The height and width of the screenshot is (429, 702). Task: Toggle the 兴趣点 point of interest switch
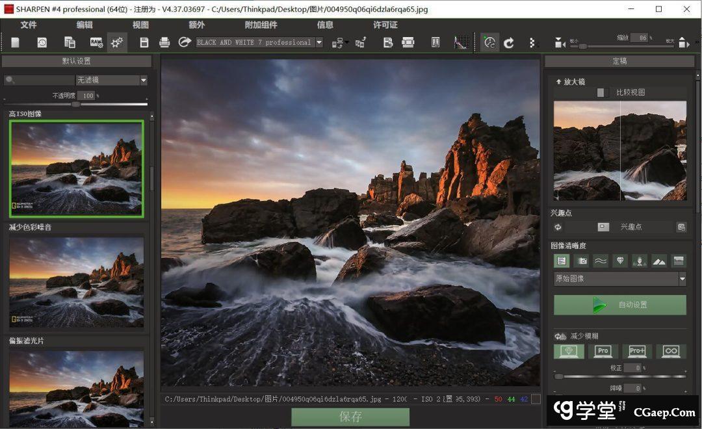pos(603,227)
